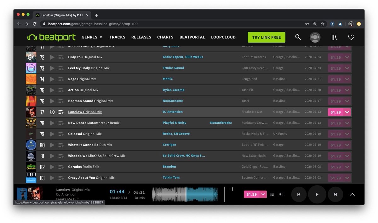378x223 pixels.
Task: Open the user account avatar
Action: pyautogui.click(x=315, y=37)
